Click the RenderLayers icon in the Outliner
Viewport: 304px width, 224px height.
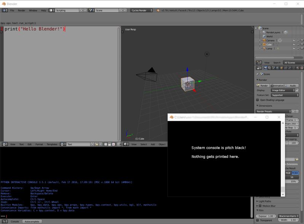264,32
